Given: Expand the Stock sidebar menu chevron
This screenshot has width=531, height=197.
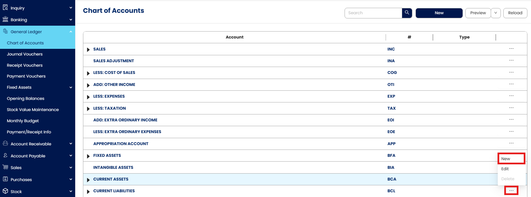Looking at the screenshot, I should pyautogui.click(x=71, y=191).
